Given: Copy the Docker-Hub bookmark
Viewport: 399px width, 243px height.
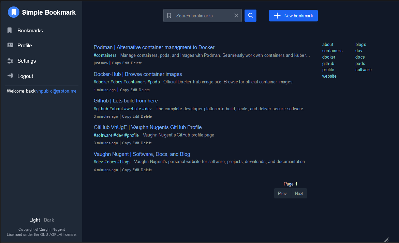Looking at the screenshot, I should pos(125,90).
